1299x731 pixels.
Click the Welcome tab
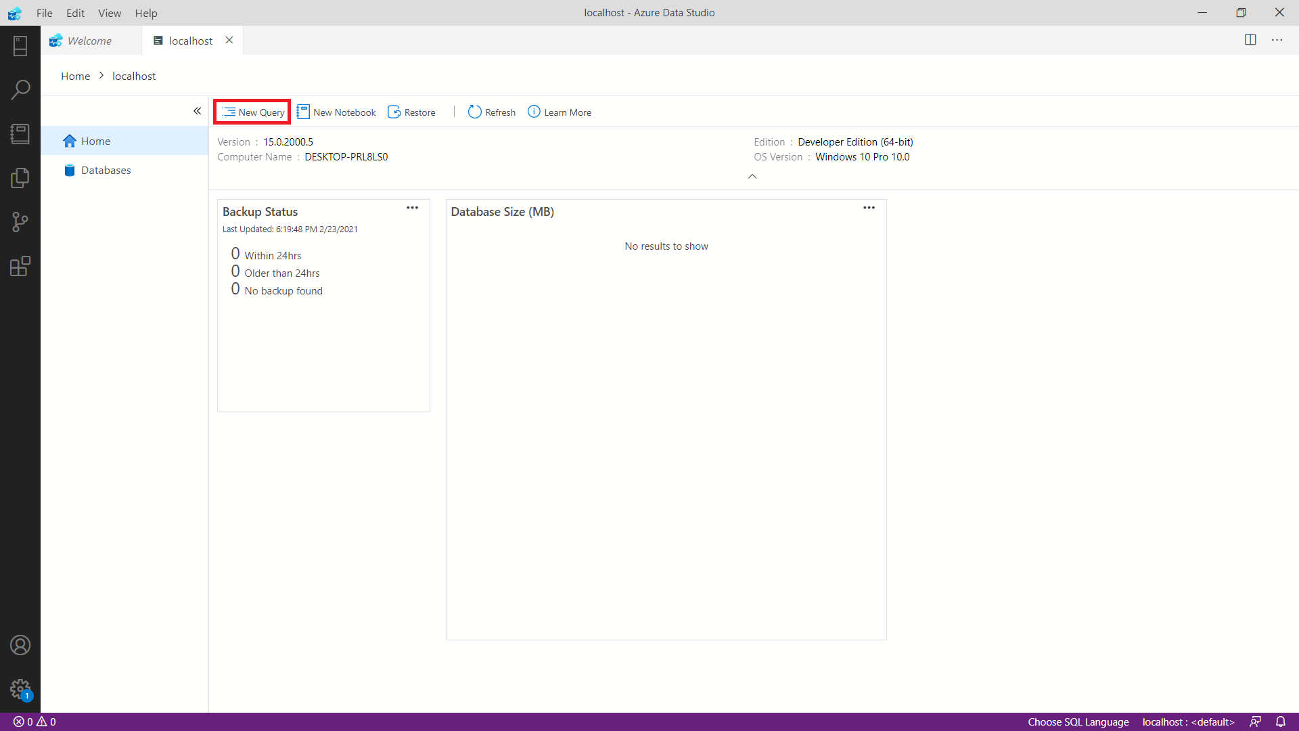[89, 40]
